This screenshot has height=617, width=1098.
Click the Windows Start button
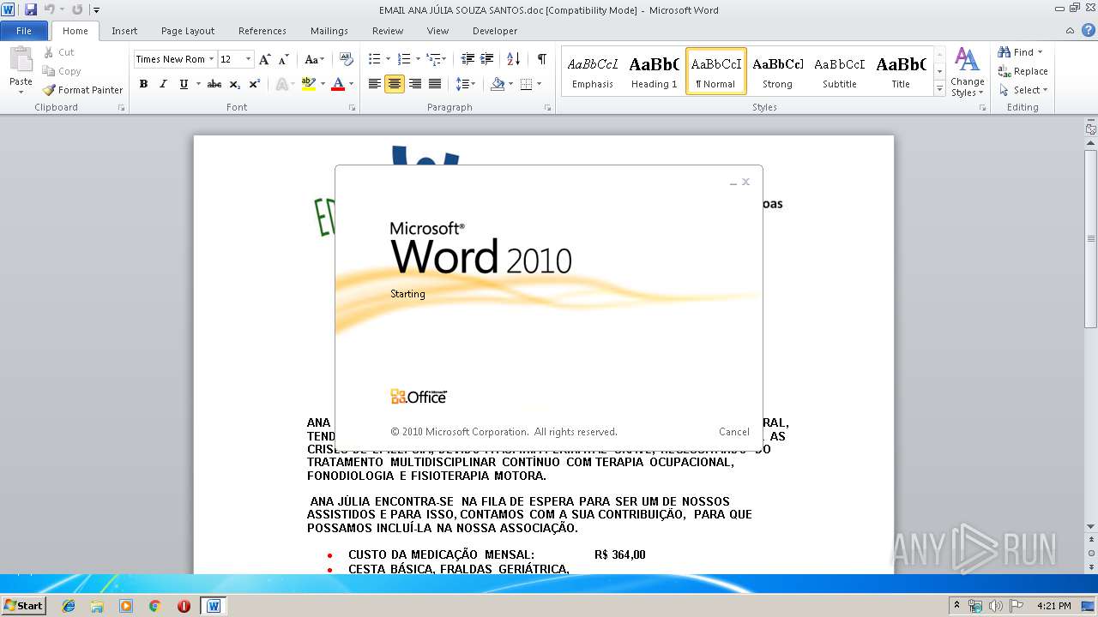coord(24,606)
